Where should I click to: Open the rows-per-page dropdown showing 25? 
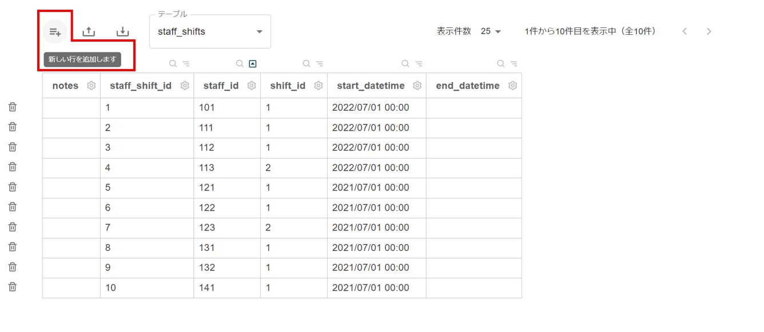click(x=491, y=31)
